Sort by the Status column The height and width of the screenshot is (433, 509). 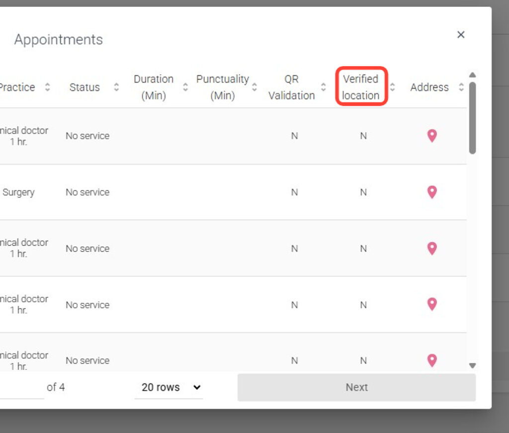point(116,87)
